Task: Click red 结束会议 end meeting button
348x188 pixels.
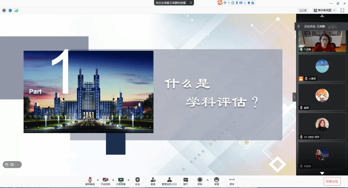Action: 332,181
